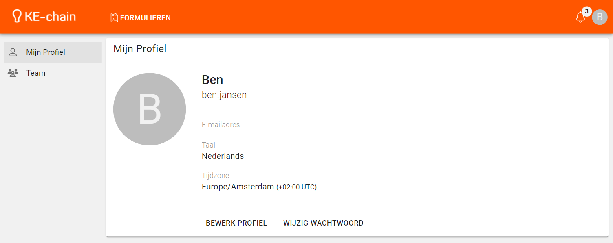Click the person icon beside Mijn Profiel
Image resolution: width=613 pixels, height=243 pixels.
pyautogui.click(x=13, y=52)
